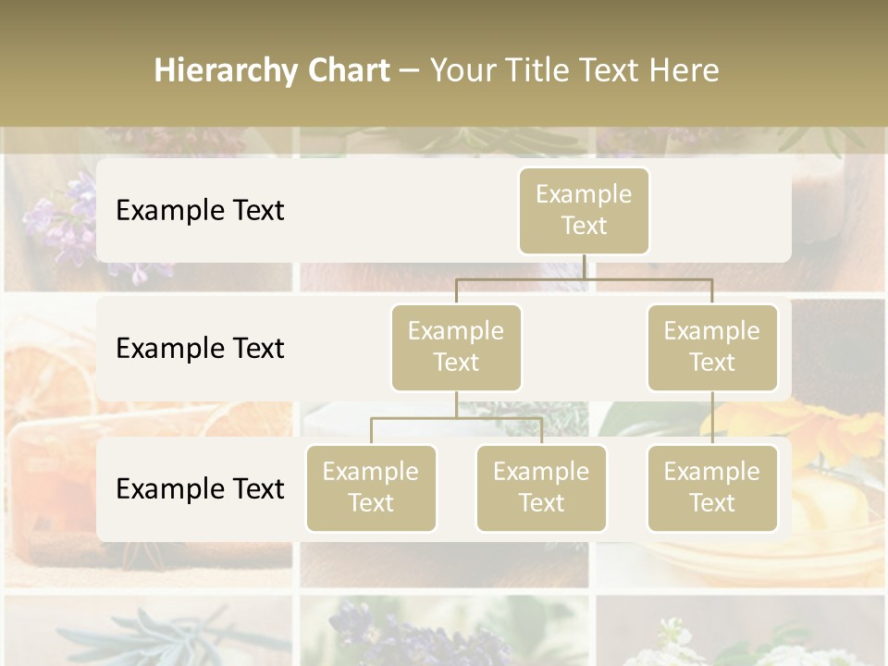Select the right box in the middle row
The image size is (888, 666).
pos(712,347)
